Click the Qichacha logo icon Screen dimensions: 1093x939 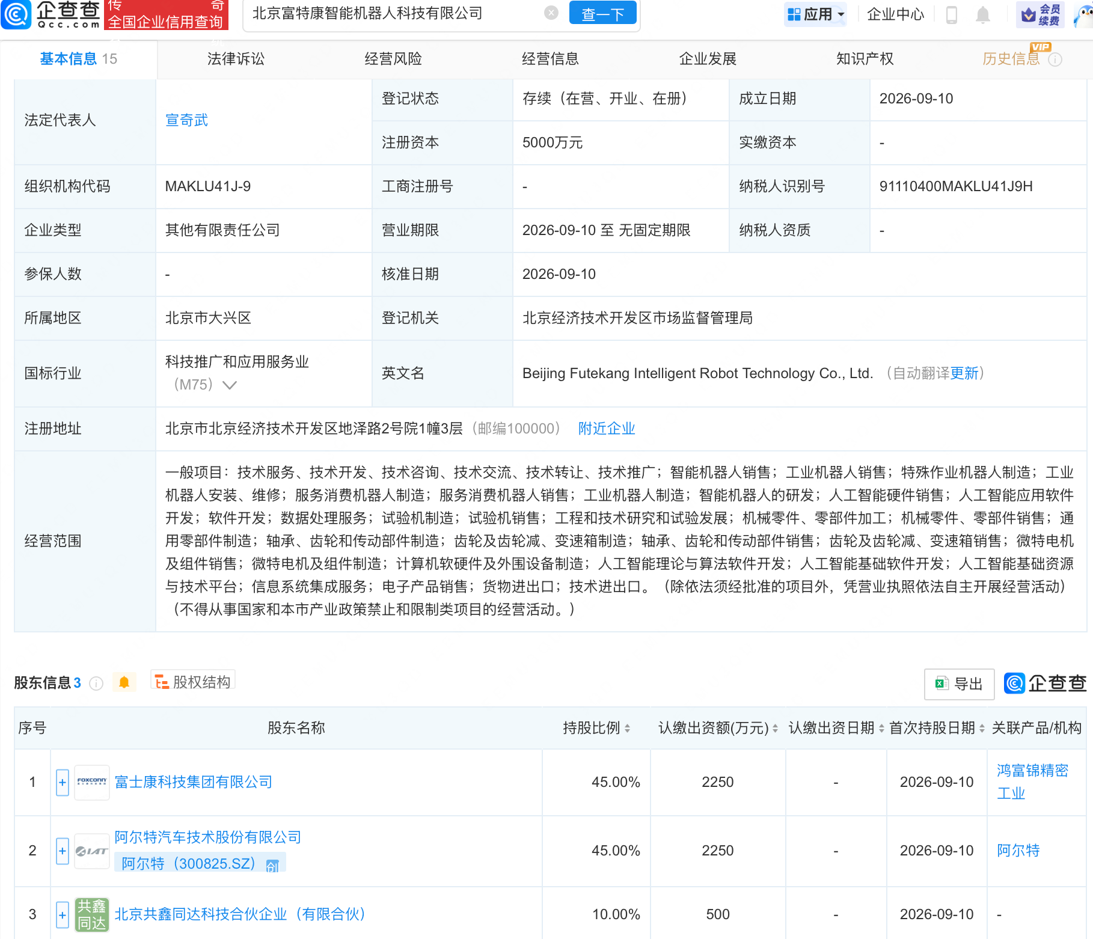pos(16,14)
